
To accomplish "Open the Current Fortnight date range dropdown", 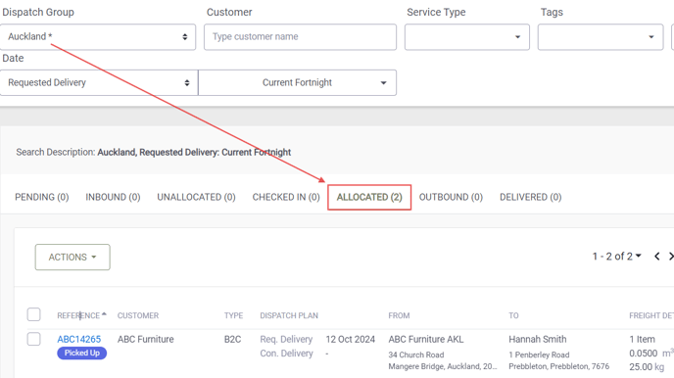I will click(298, 82).
